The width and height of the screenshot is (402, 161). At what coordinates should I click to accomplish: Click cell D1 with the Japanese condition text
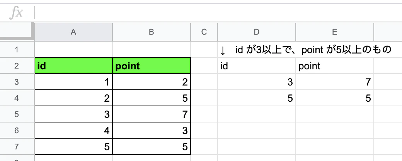pos(257,50)
